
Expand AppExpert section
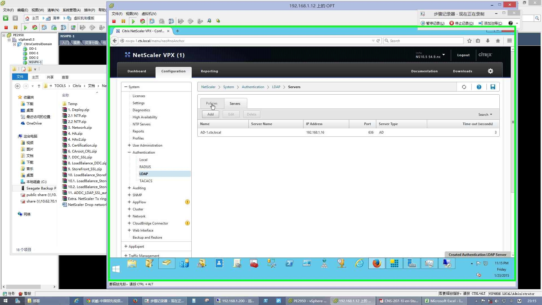[126, 246]
